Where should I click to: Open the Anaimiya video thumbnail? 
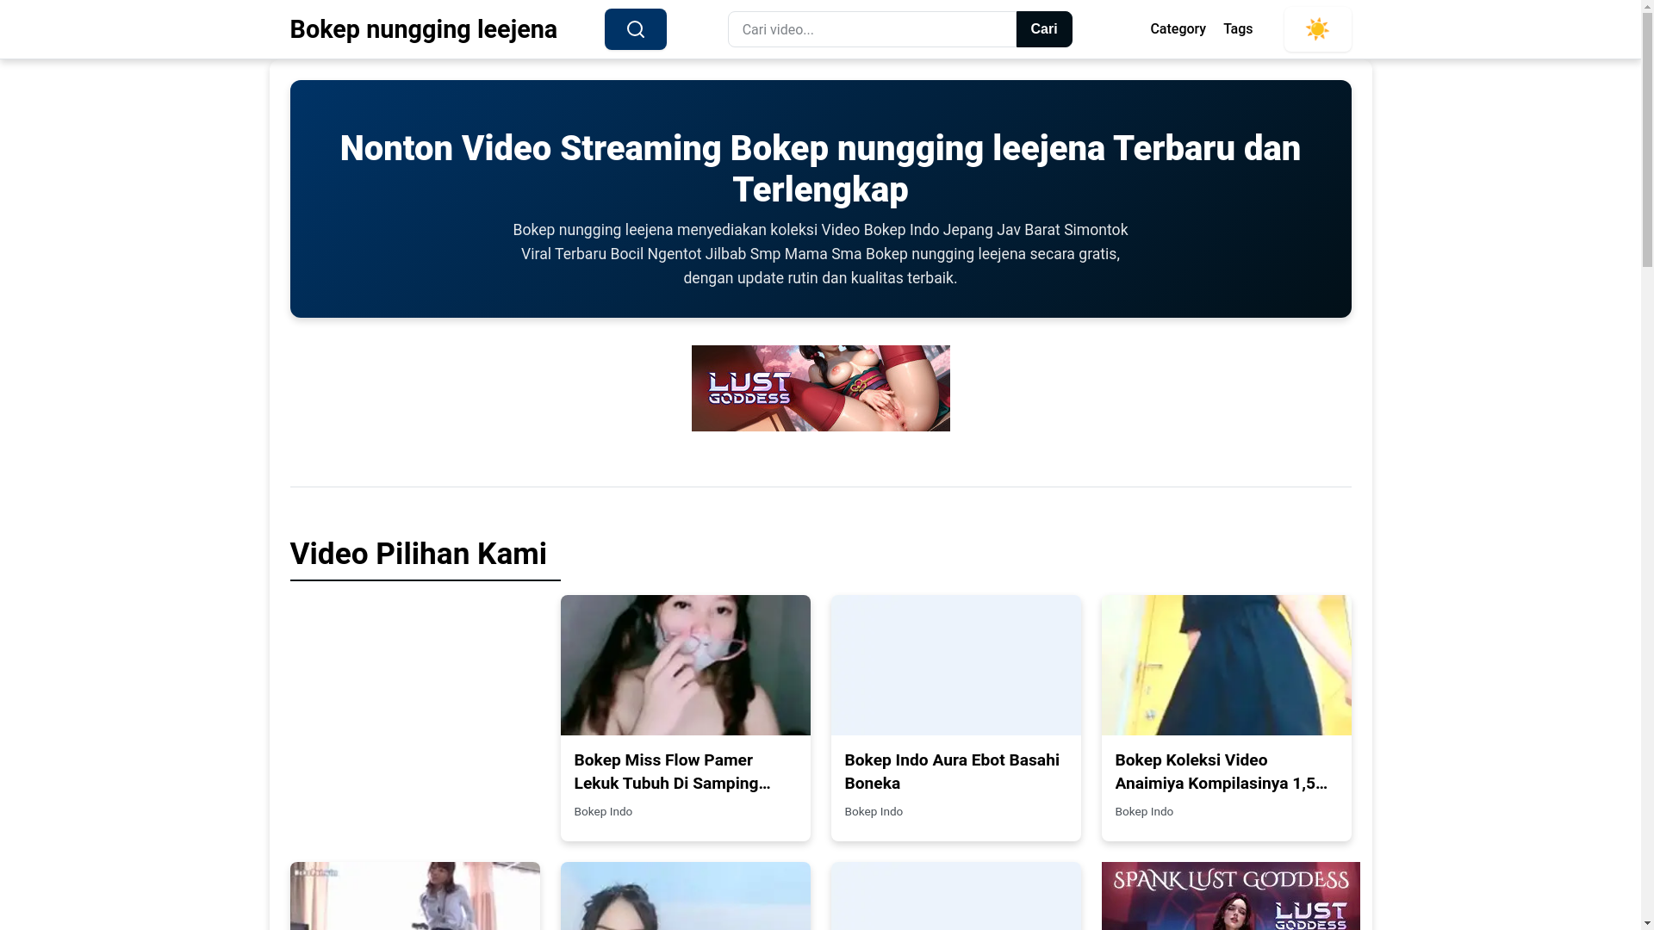(1226, 665)
